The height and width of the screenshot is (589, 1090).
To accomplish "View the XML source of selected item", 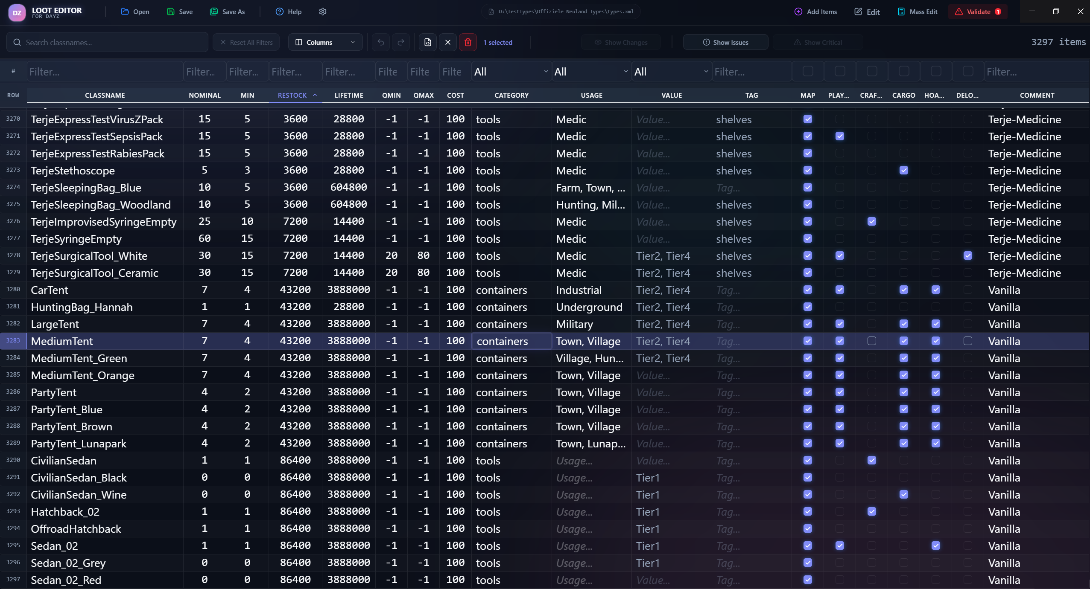I will click(427, 42).
